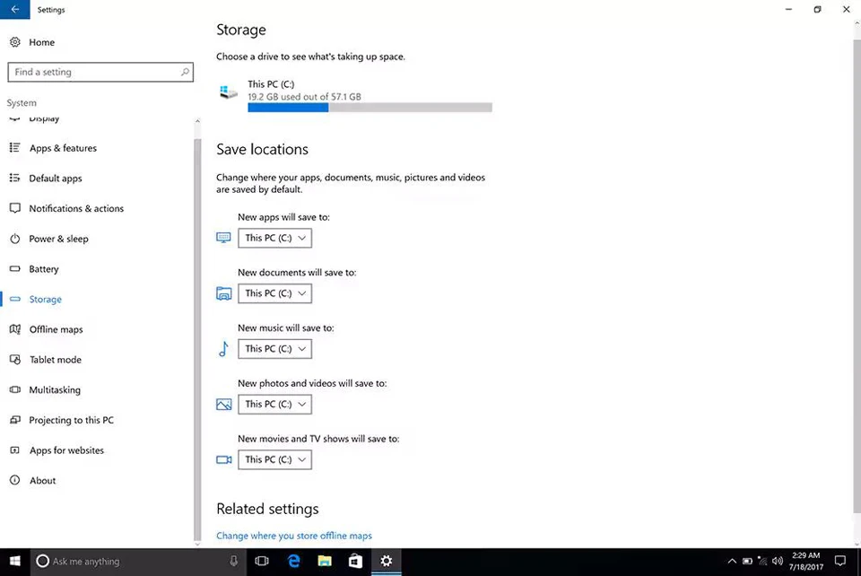Click the Default apps sidebar icon

coord(15,178)
